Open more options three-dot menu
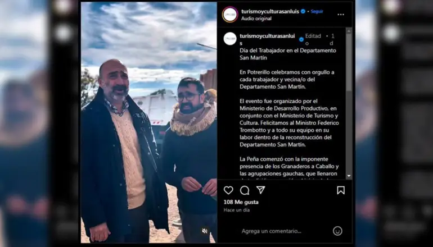The width and height of the screenshot is (433, 247). 341,15
